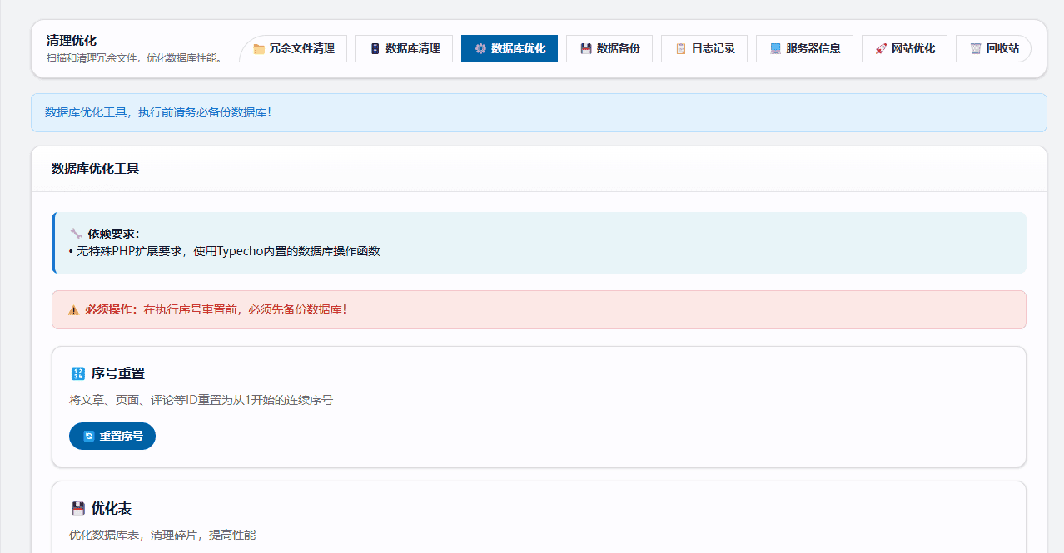Click the folder icon on 冗余文件清理
1064x553 pixels.
pos(259,49)
